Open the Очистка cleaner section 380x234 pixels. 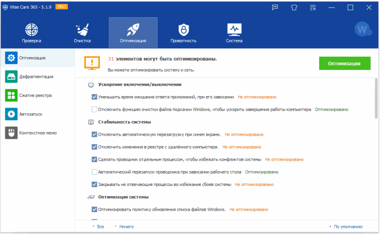click(x=82, y=32)
